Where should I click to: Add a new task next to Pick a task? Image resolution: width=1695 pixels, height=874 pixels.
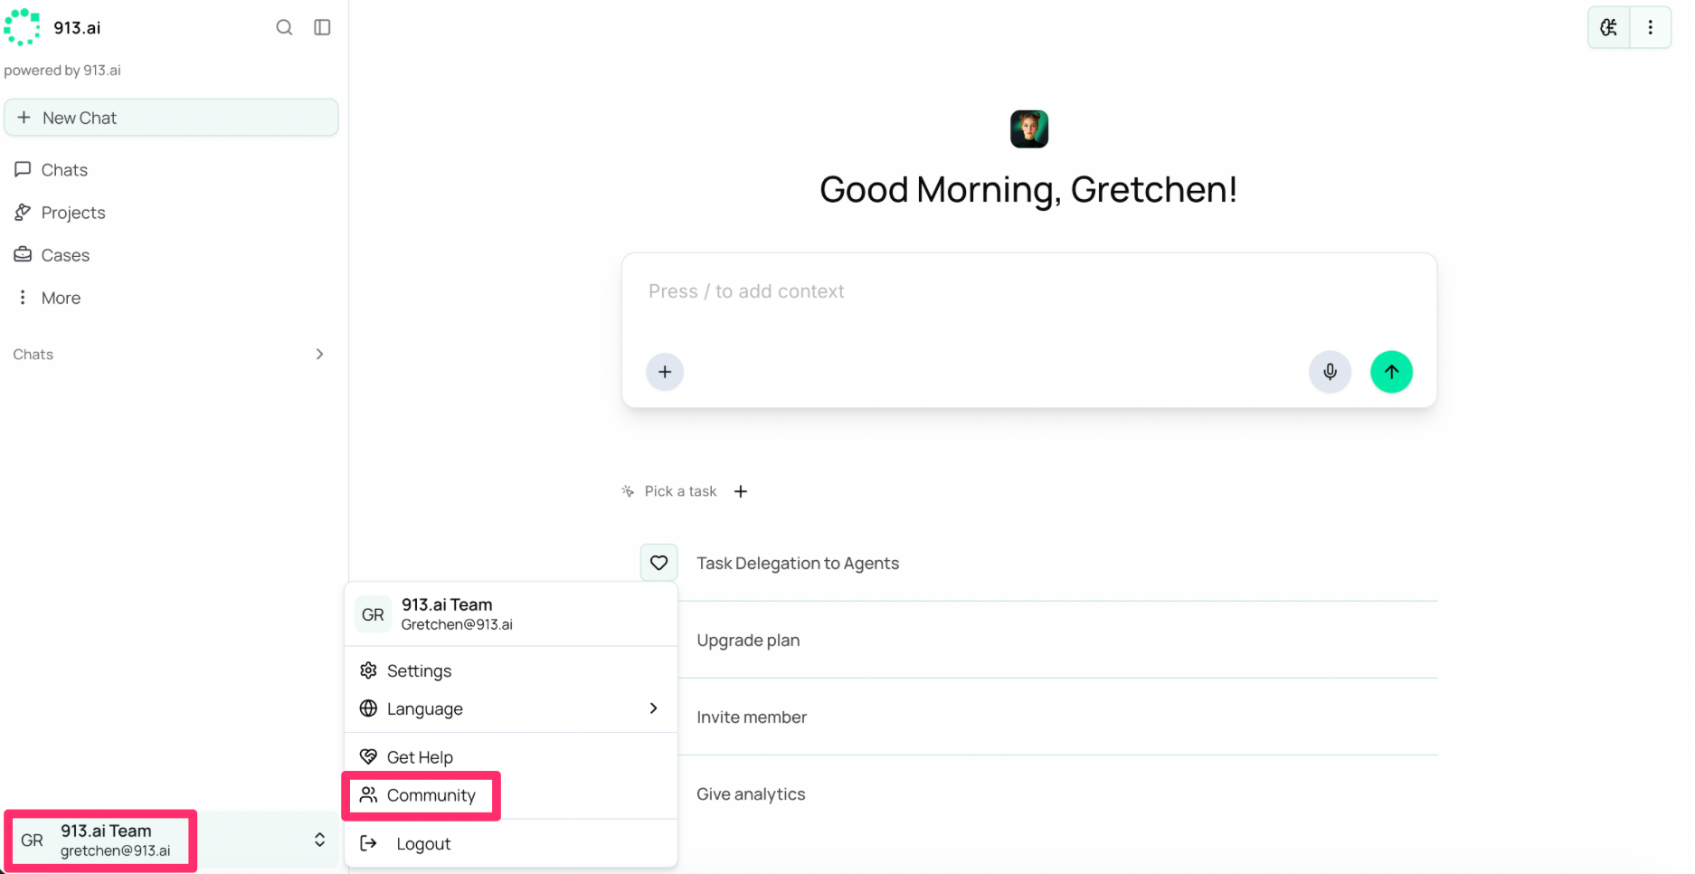(x=741, y=491)
